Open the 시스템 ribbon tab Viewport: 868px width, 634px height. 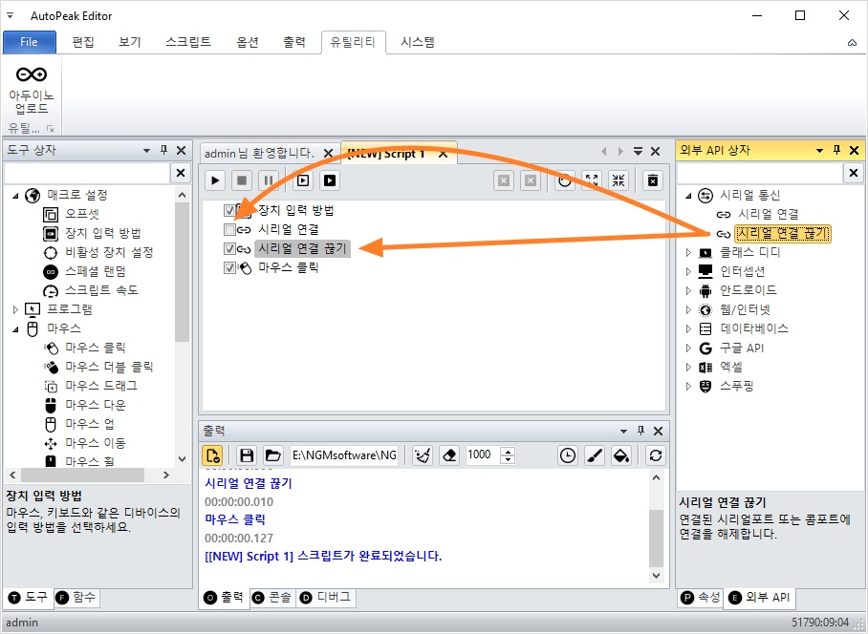[x=418, y=42]
